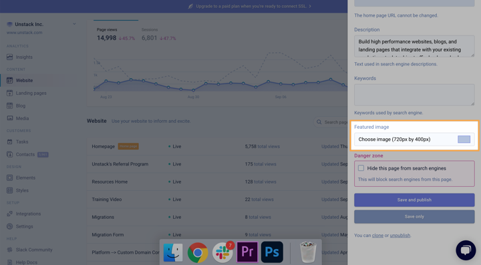Click the Choose image field

pos(414,140)
